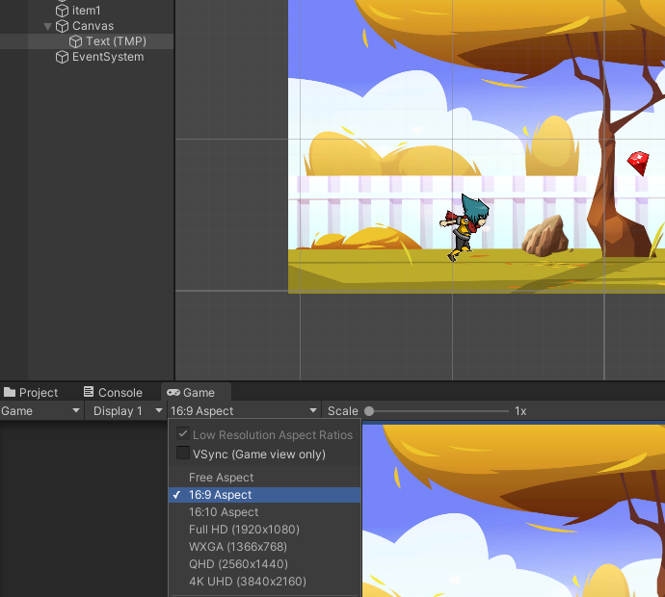Click the EventSystem cube icon
The height and width of the screenshot is (597, 665).
coord(63,57)
